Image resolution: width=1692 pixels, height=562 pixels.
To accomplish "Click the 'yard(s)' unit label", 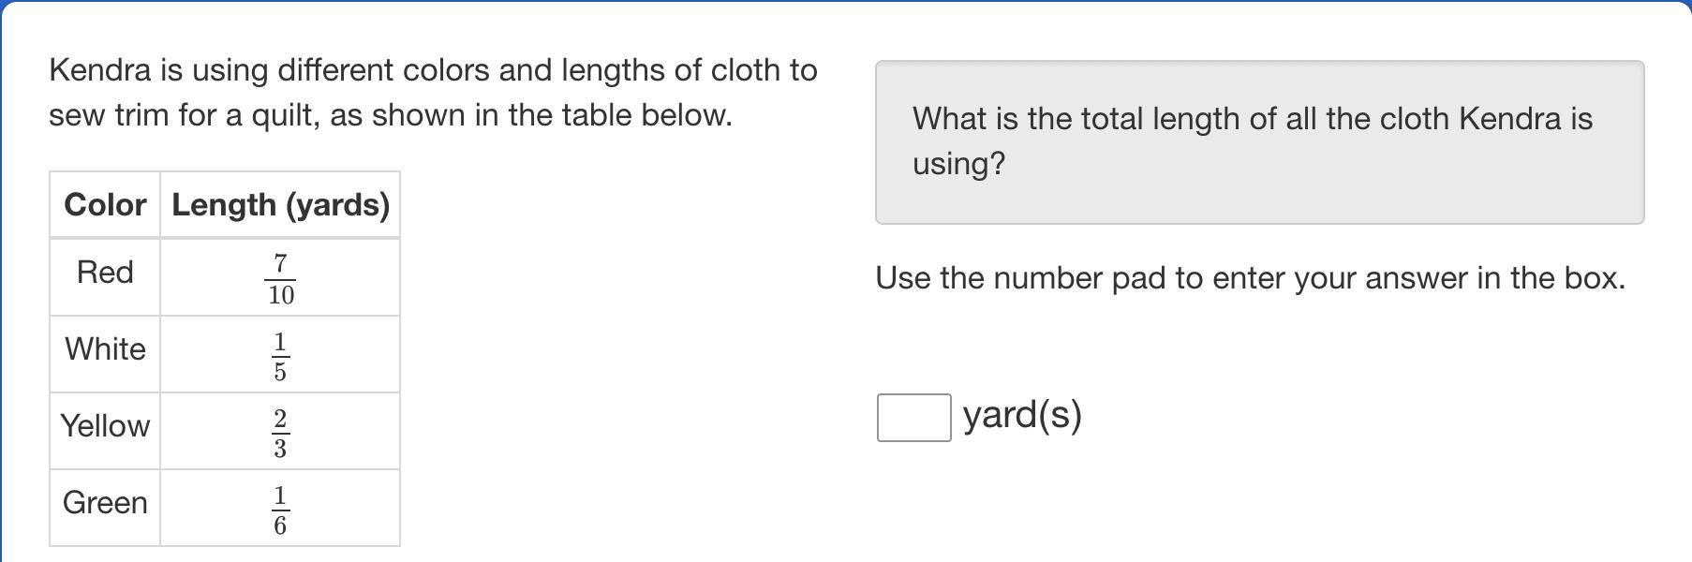I will (1022, 414).
